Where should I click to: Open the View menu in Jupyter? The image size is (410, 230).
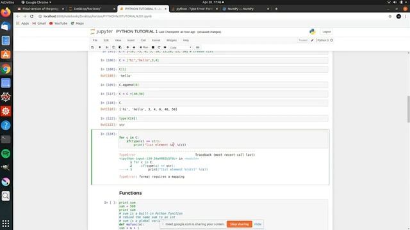click(118, 40)
